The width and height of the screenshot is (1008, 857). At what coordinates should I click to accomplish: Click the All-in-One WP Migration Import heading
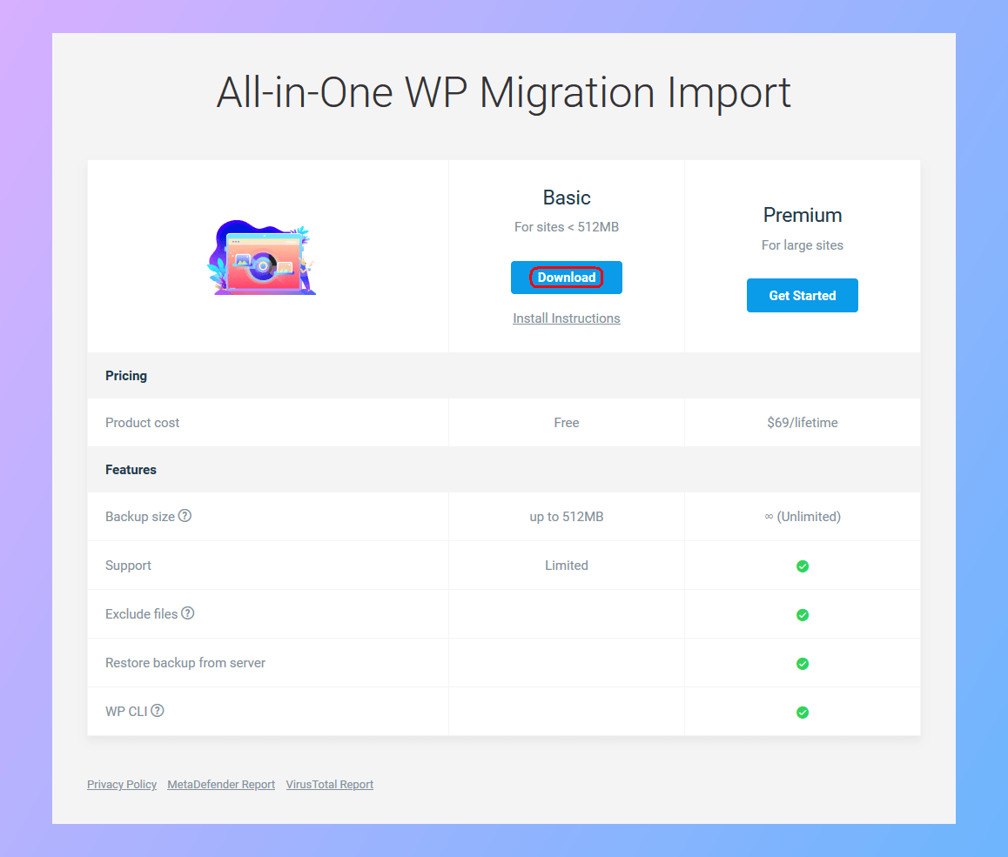click(x=504, y=92)
